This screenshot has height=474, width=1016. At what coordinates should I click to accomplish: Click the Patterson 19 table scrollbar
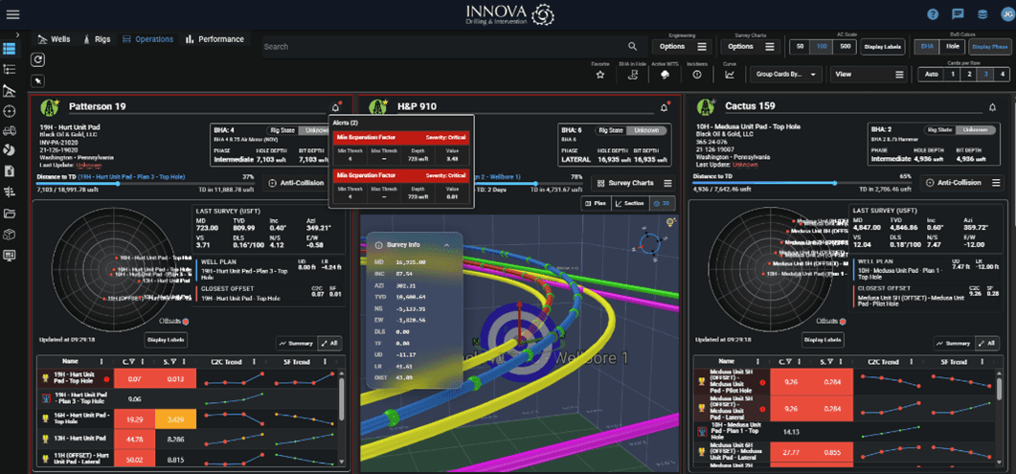point(340,401)
